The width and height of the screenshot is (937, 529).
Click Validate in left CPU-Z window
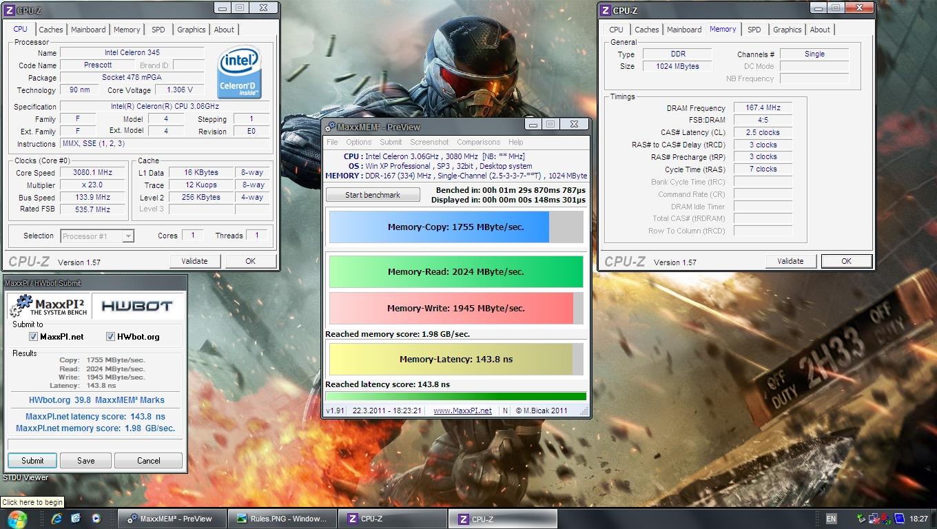click(194, 261)
